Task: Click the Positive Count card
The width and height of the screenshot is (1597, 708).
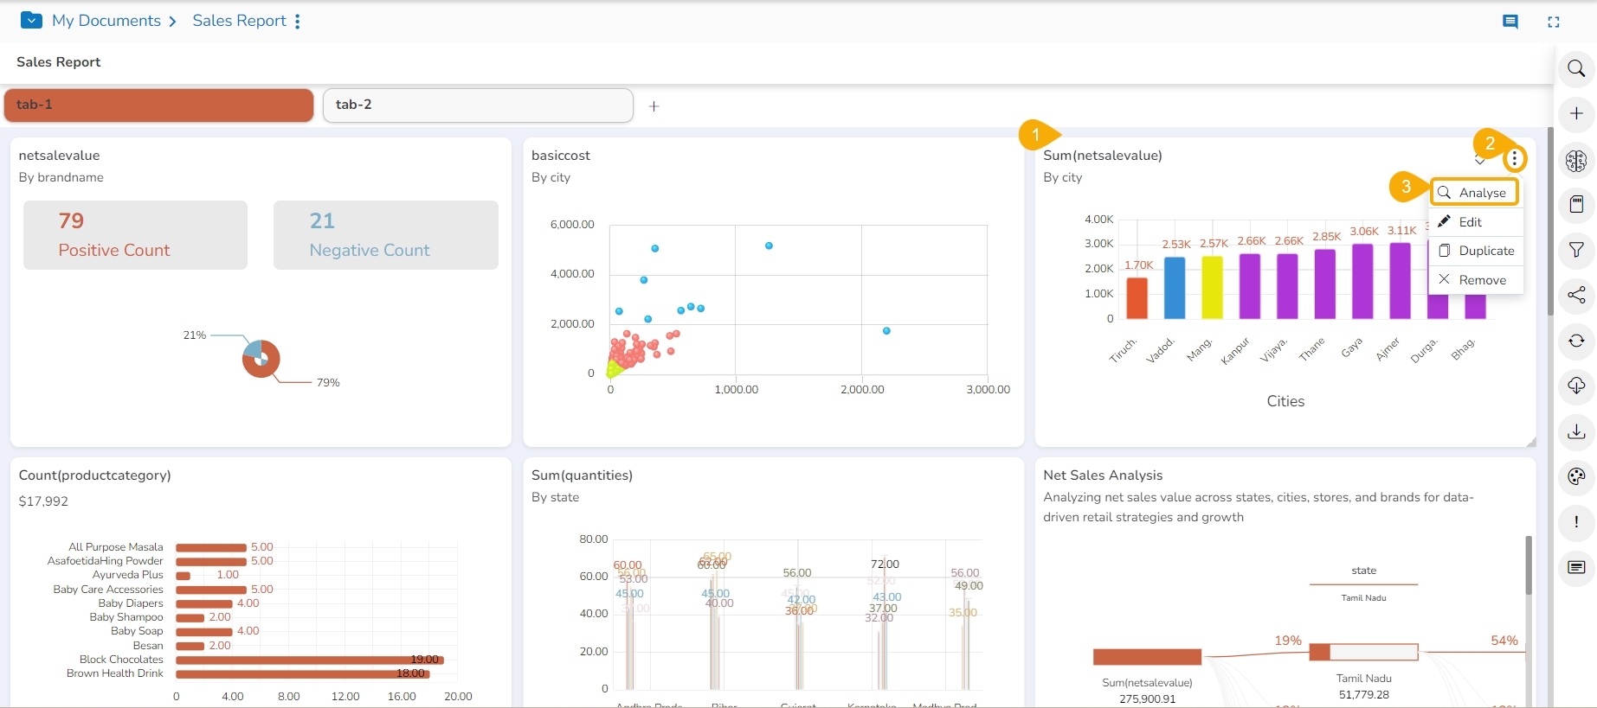Action: 135,235
